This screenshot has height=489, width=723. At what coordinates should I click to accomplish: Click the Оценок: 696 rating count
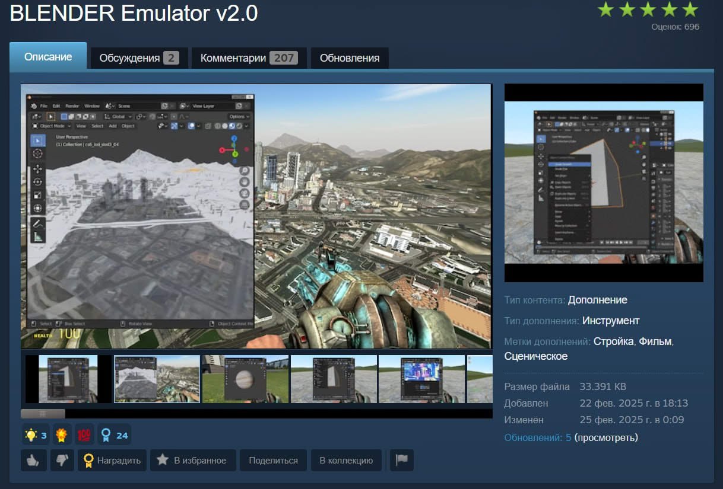(x=675, y=27)
